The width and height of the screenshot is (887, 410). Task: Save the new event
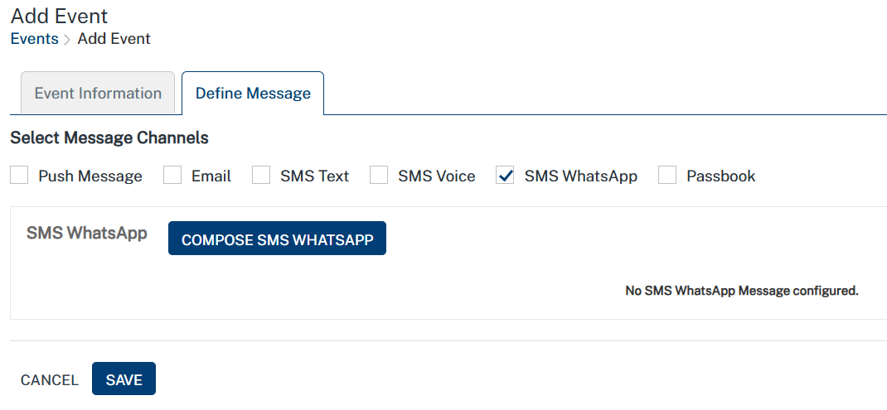(x=124, y=379)
